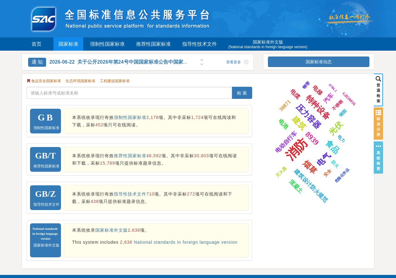Focus the standard number search field
Screen dimensions: 396x278
click(129, 93)
